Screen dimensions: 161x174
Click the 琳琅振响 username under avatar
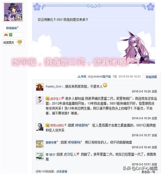12,28
